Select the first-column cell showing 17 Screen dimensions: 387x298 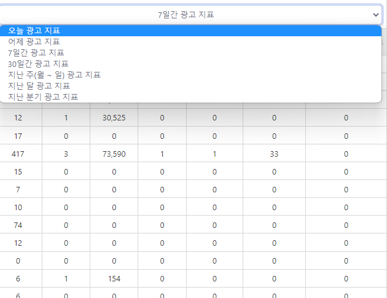(18, 136)
